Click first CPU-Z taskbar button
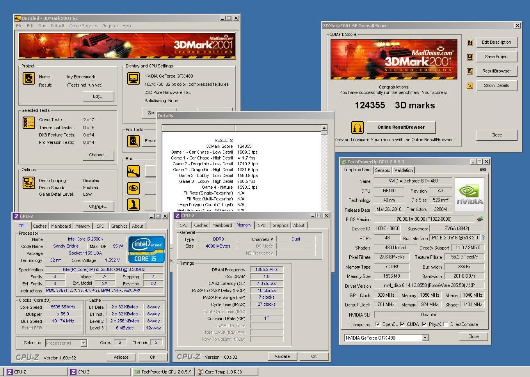The height and width of the screenshot is (377, 530). 36,372
